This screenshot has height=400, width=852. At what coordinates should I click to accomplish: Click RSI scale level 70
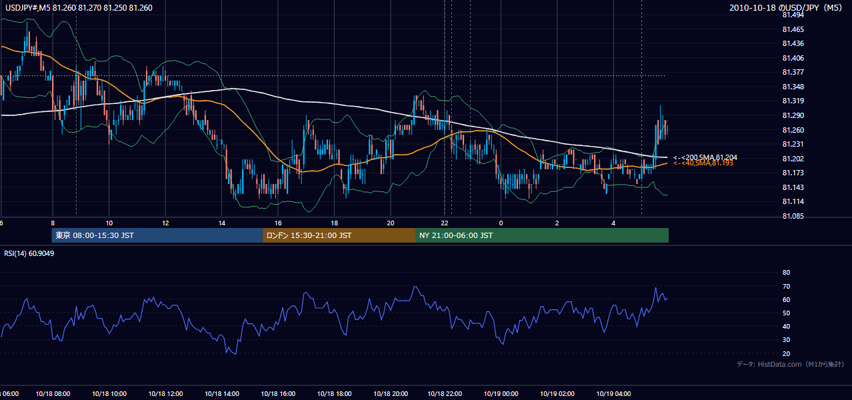[x=786, y=287]
